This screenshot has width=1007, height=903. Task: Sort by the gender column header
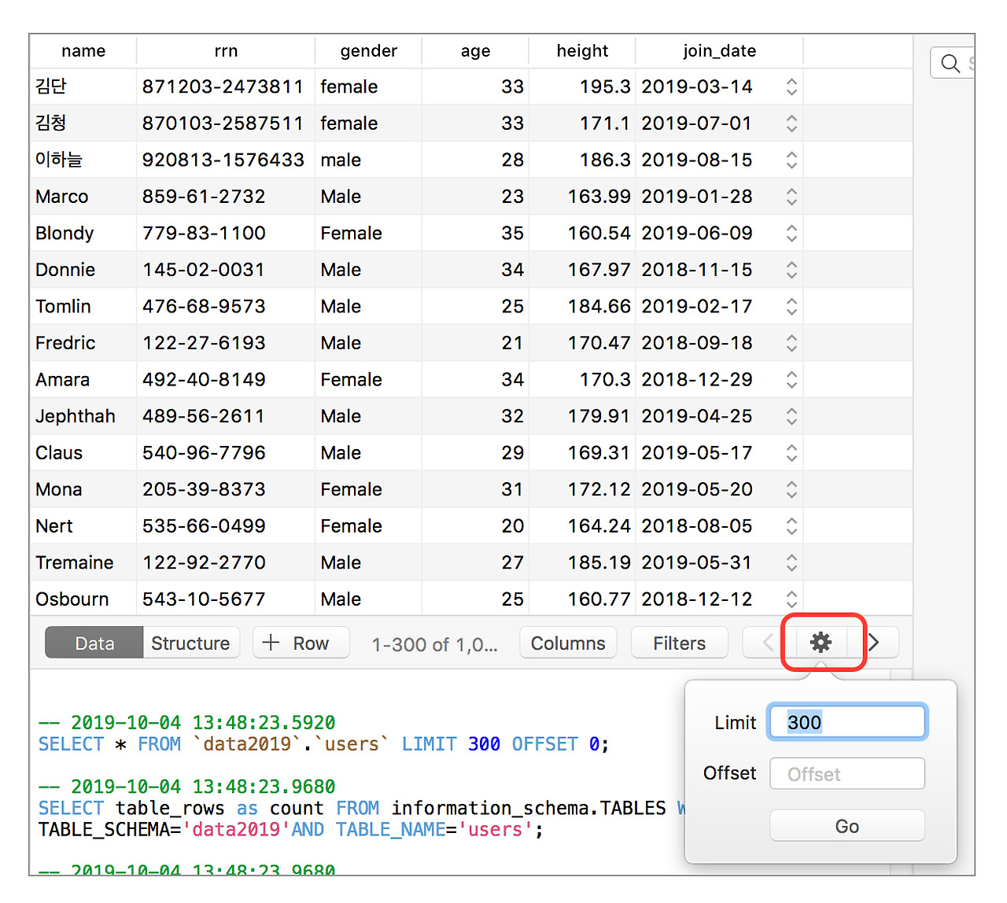pos(369,51)
